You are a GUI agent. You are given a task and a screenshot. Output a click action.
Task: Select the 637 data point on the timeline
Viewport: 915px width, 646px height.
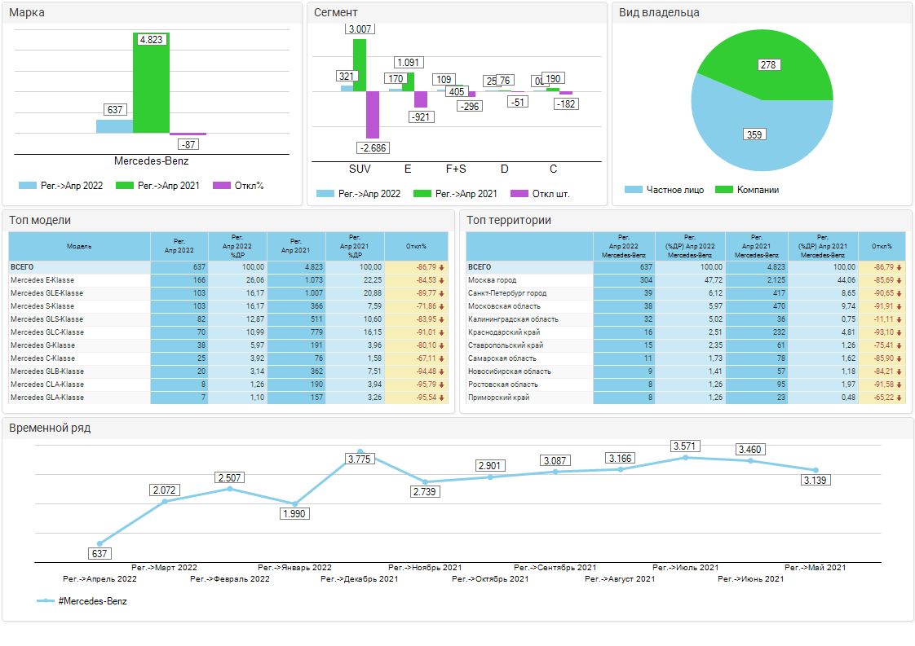[x=99, y=543]
